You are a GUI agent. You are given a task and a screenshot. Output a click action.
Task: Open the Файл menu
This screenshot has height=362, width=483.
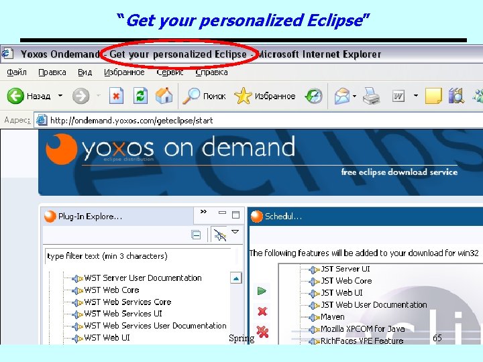[17, 72]
